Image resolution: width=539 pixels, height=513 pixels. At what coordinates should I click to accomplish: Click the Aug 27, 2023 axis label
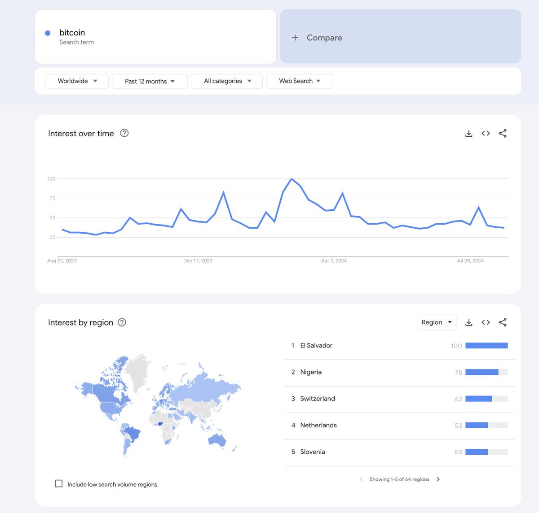(x=62, y=261)
